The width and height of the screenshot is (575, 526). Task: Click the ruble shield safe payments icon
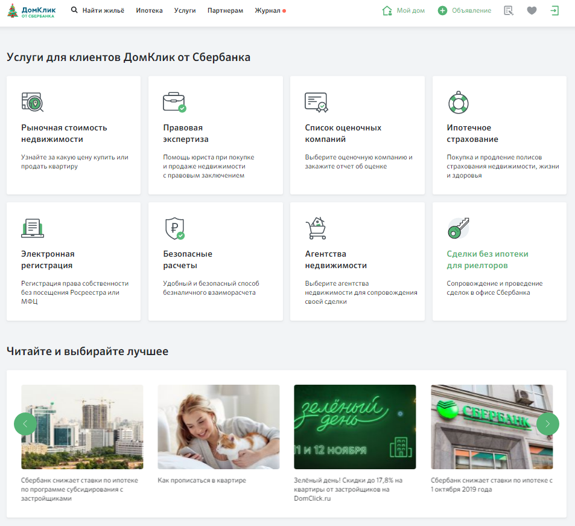click(x=174, y=228)
